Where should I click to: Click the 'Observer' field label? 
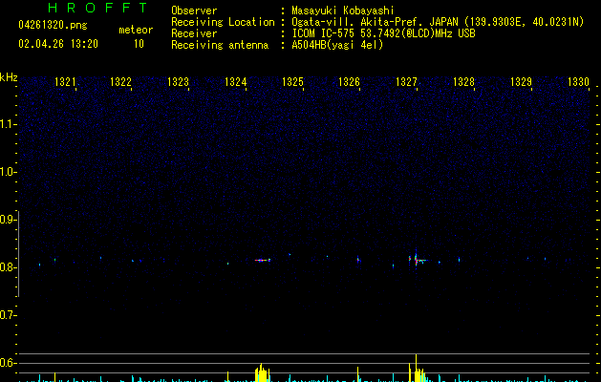click(x=194, y=11)
